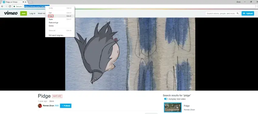The width and height of the screenshot is (258, 114).
Task: Select Delete in the context menu
Action: point(51,26)
